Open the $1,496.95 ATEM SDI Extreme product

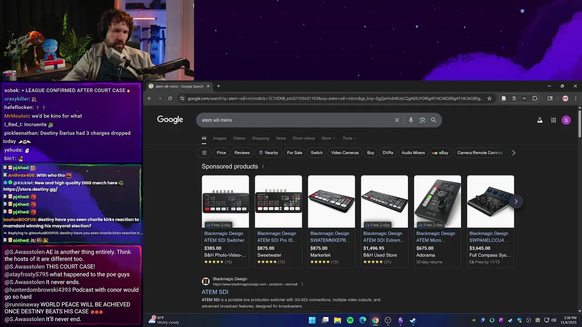pos(385,221)
